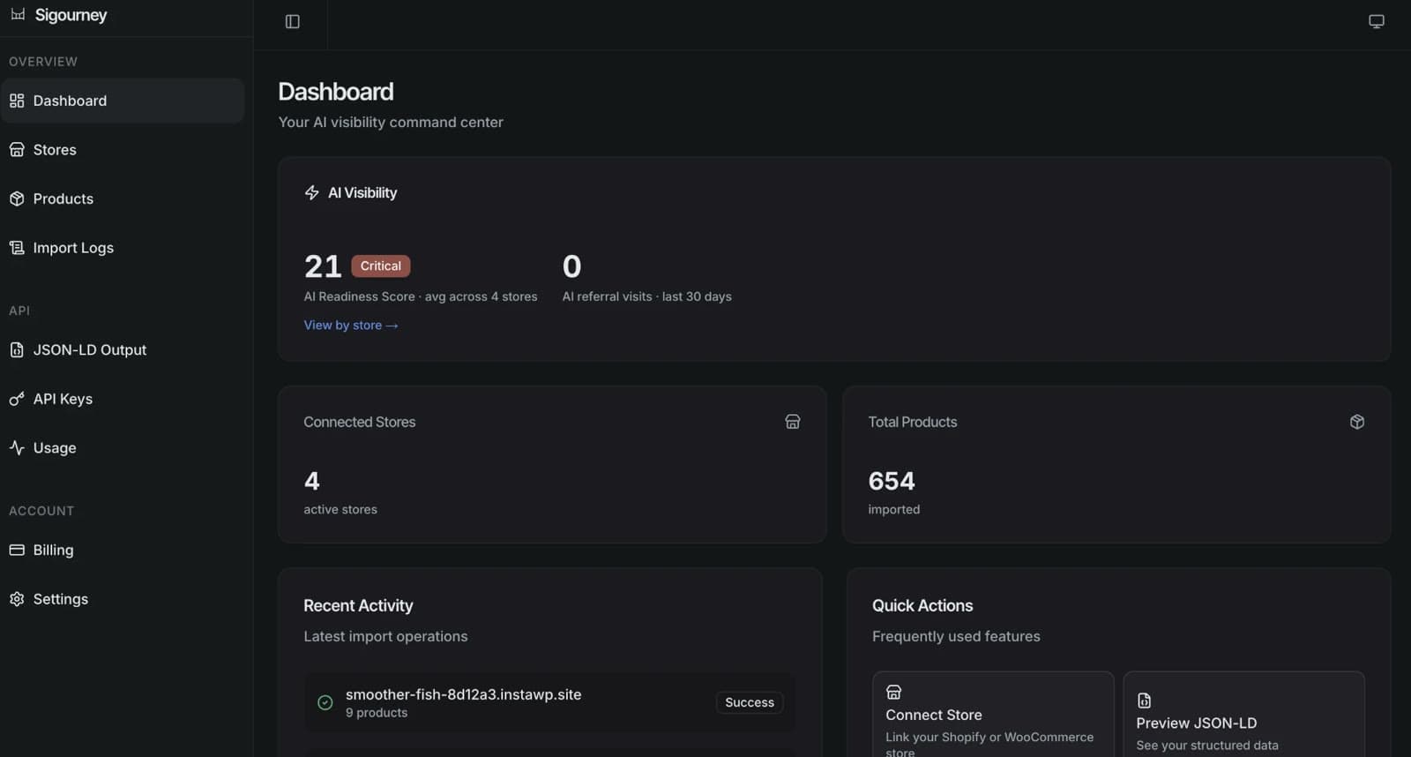Open the Stores page
The image size is (1411, 757).
123,150
